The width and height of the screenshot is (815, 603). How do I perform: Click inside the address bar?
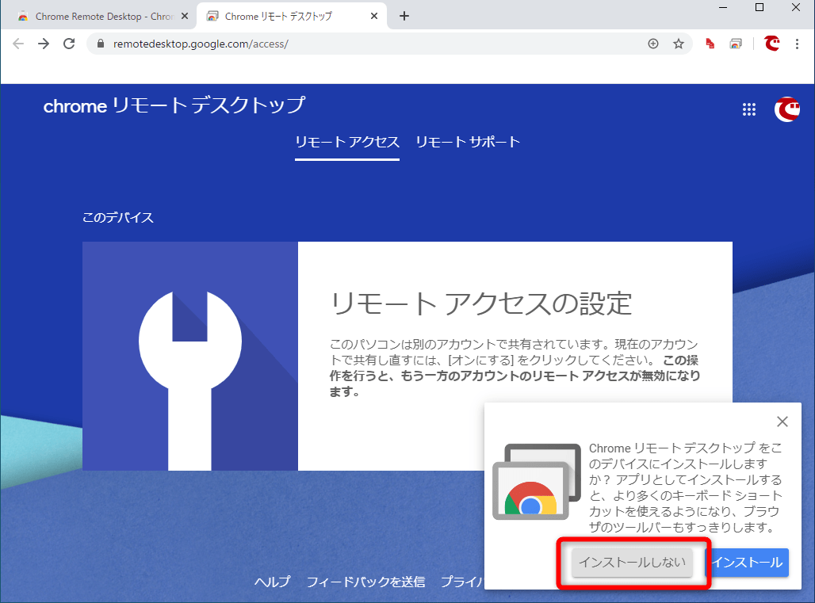click(x=317, y=44)
